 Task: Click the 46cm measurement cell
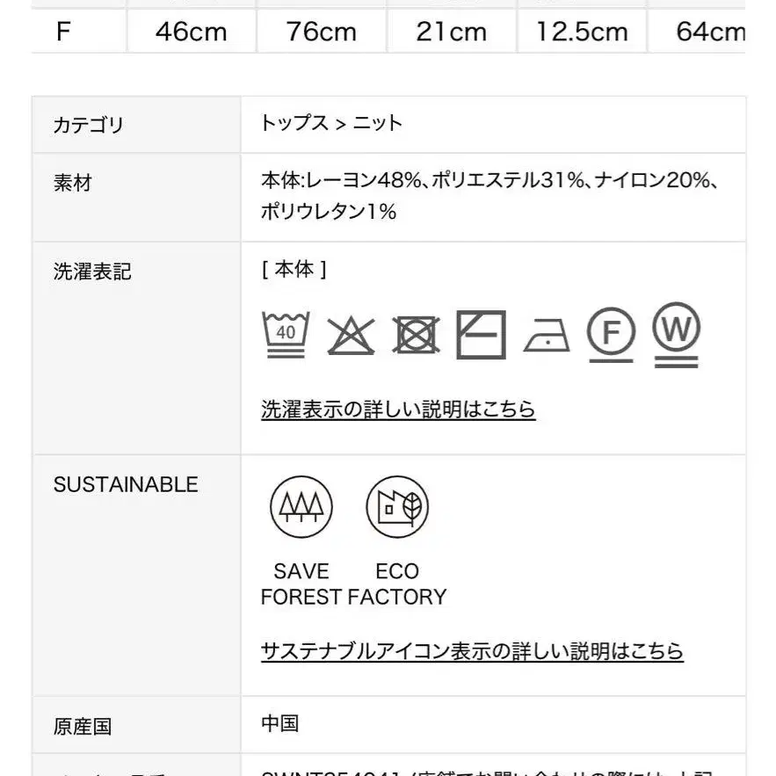[x=192, y=32]
